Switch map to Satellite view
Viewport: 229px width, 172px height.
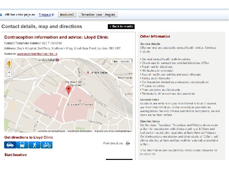(125, 61)
